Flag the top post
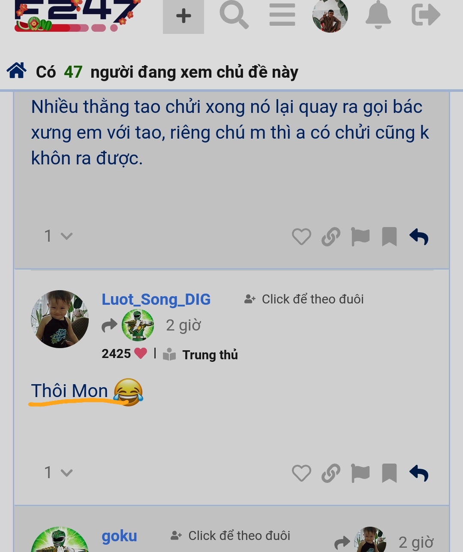463x552 pixels. tap(360, 237)
